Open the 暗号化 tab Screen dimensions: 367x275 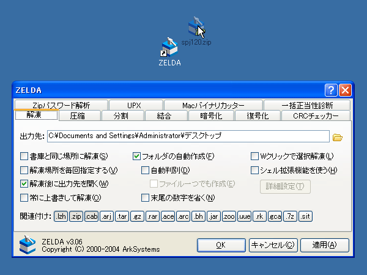(211, 116)
